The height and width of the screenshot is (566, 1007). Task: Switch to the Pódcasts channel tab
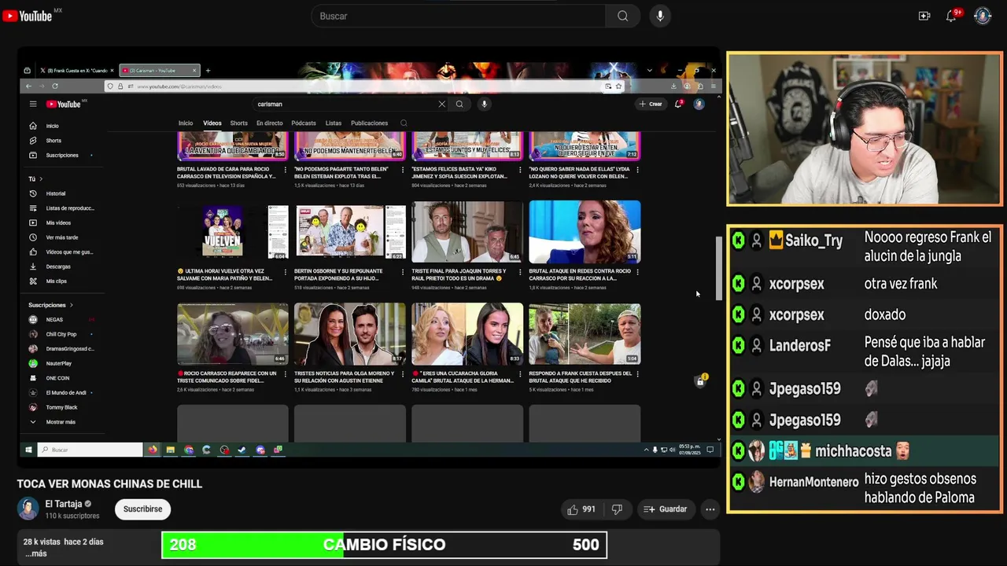pyautogui.click(x=304, y=123)
